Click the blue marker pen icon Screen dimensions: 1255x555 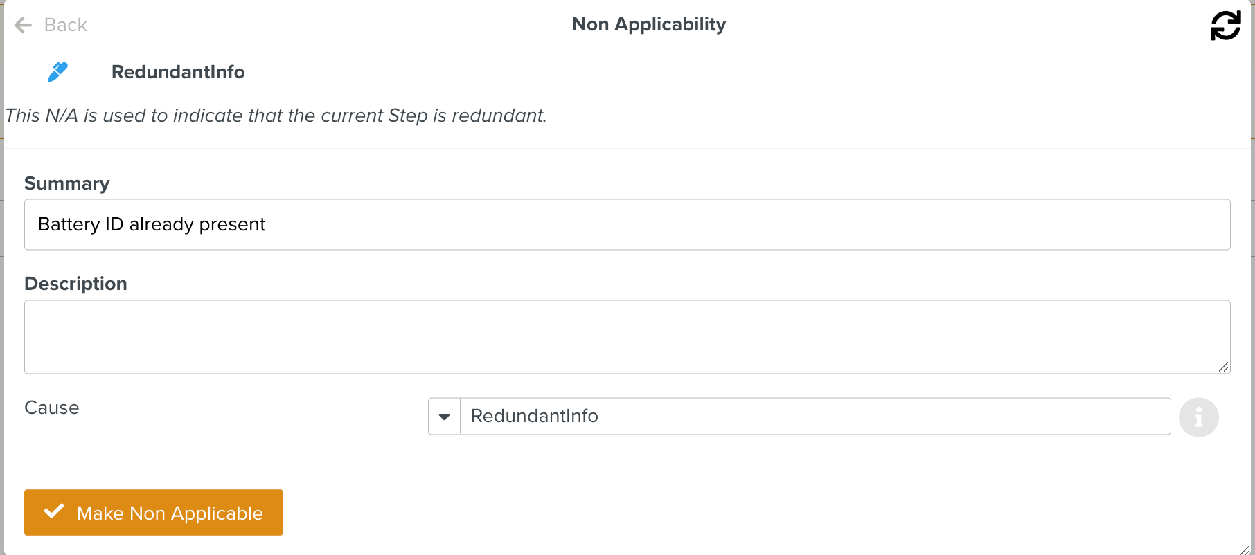click(x=57, y=71)
